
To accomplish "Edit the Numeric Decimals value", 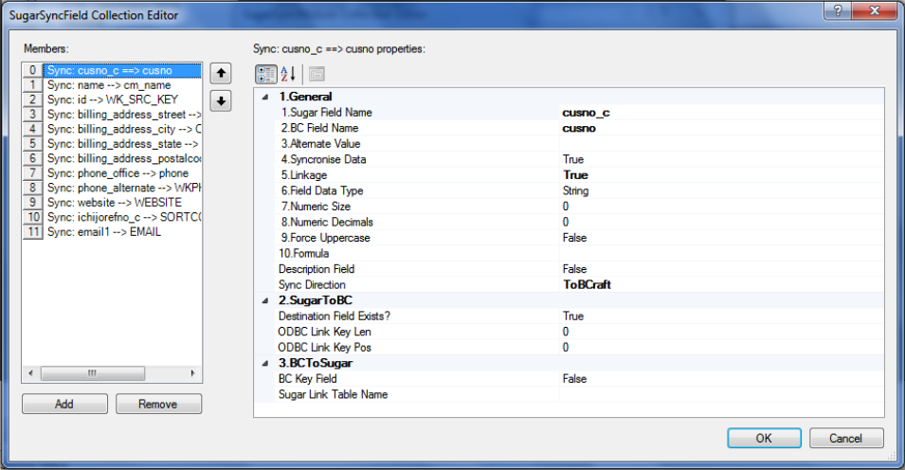I will (721, 222).
